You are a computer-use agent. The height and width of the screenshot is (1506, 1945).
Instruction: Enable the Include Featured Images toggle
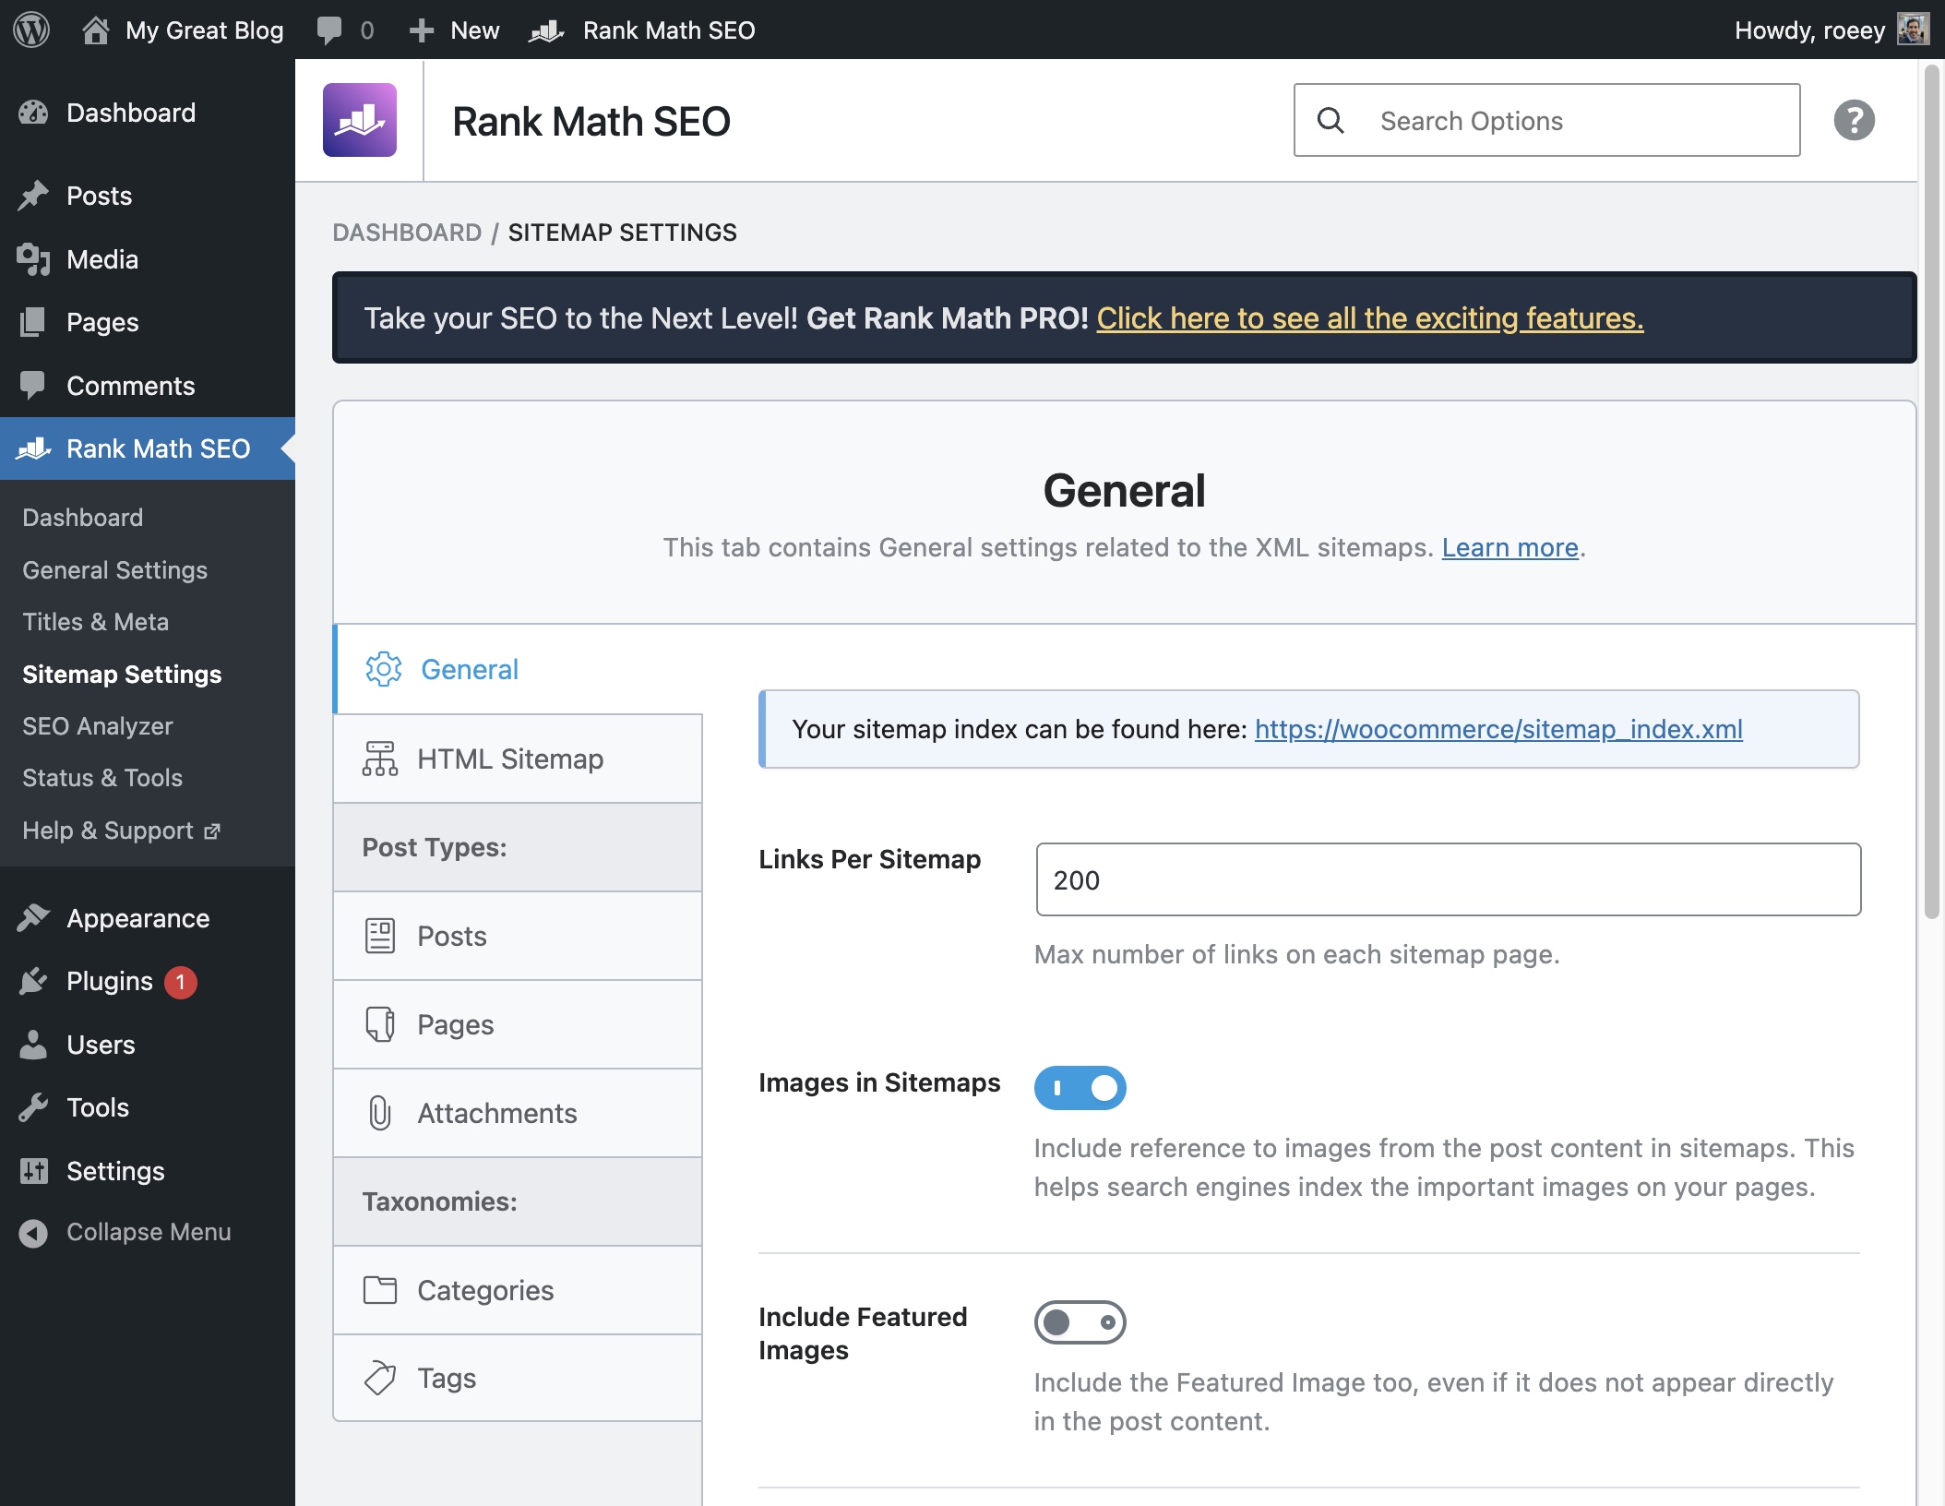tap(1080, 1322)
